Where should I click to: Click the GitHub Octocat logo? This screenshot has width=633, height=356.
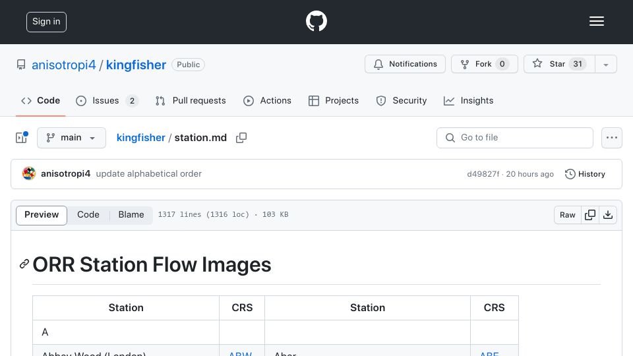(x=316, y=21)
